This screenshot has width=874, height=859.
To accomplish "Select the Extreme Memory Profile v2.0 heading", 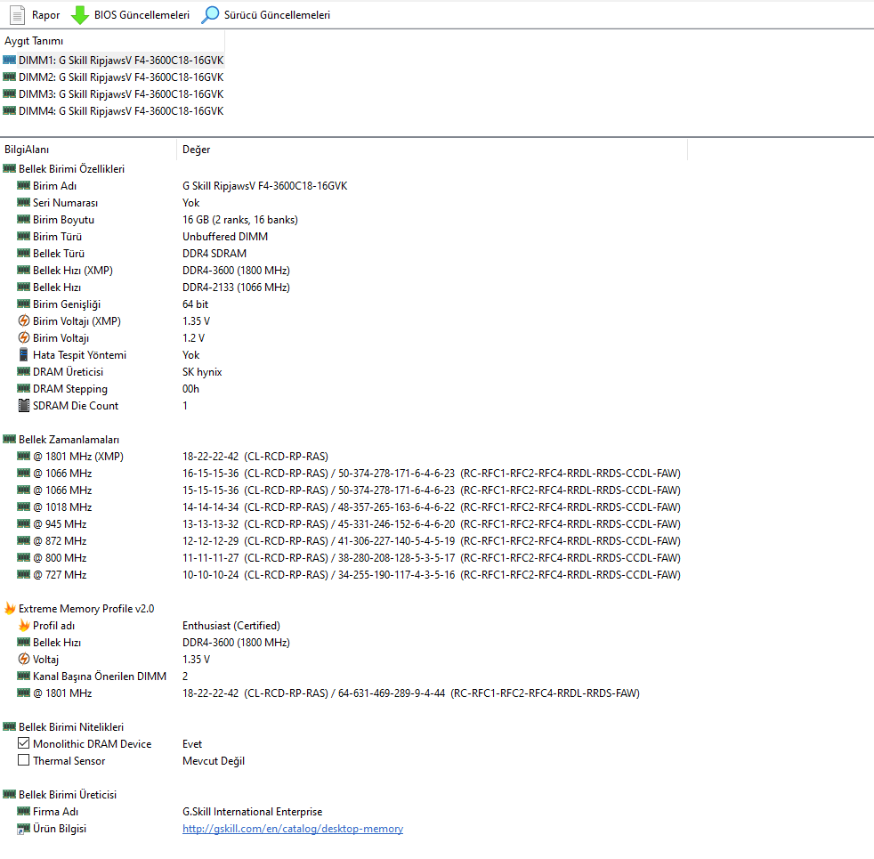I will 86,609.
